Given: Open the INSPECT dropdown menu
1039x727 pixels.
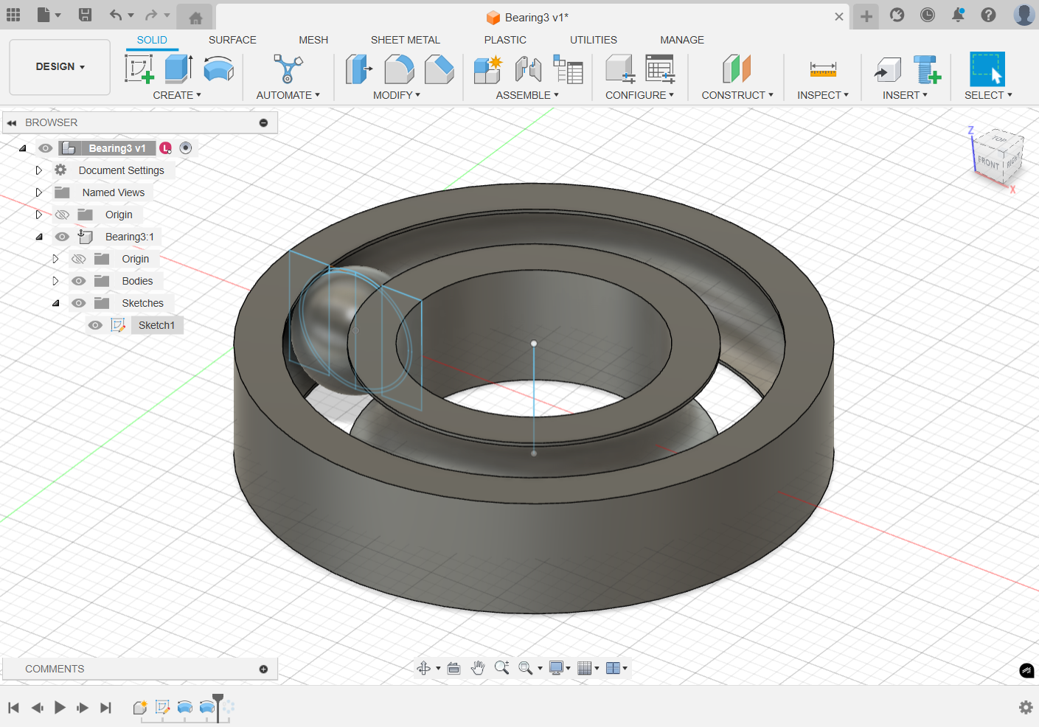Looking at the screenshot, I should (x=823, y=95).
